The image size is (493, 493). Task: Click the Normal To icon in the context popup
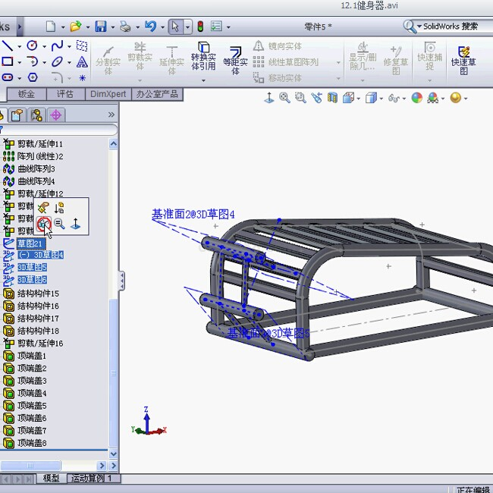(75, 224)
